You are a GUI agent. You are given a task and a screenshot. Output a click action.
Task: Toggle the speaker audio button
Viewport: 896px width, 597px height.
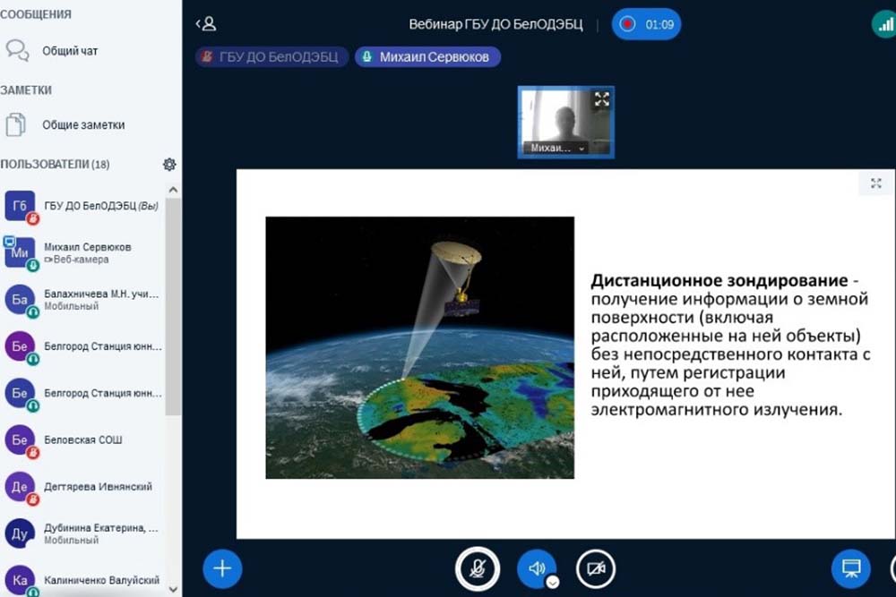click(536, 568)
